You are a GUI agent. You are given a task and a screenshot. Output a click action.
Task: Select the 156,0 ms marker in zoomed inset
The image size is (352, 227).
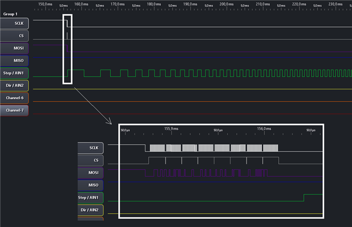coord(264,128)
